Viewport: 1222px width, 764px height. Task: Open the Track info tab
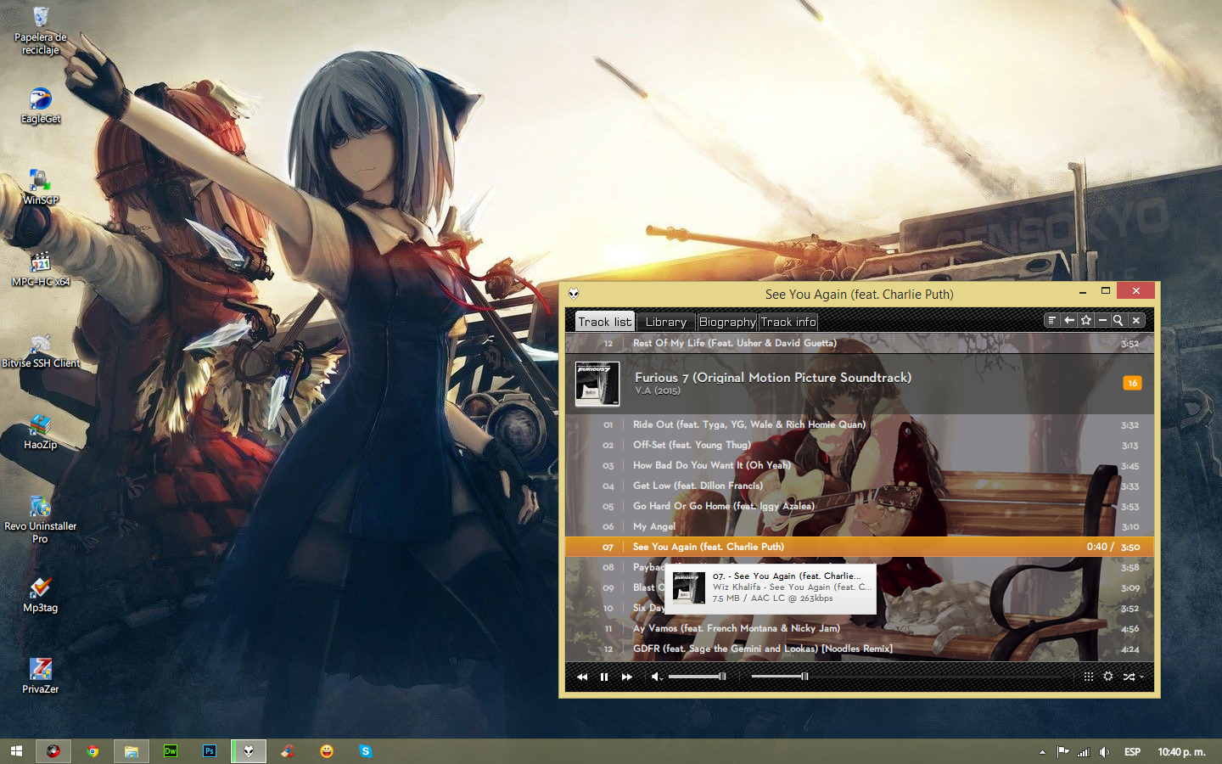tap(788, 322)
